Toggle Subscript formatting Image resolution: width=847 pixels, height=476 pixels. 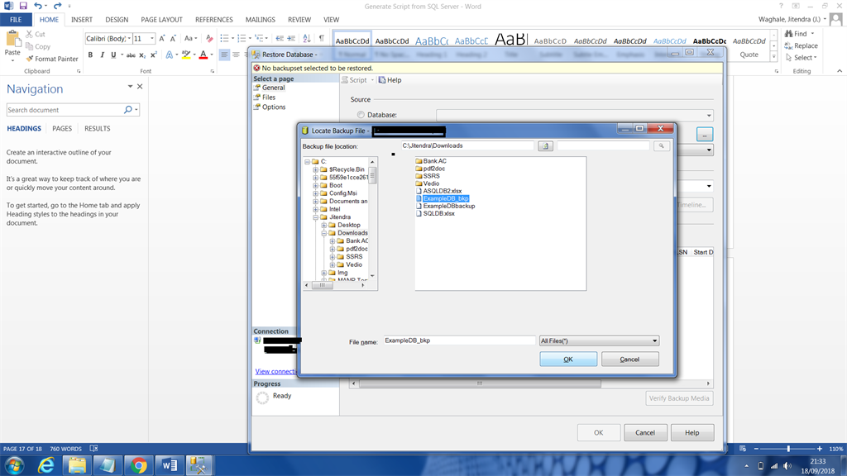click(x=142, y=55)
